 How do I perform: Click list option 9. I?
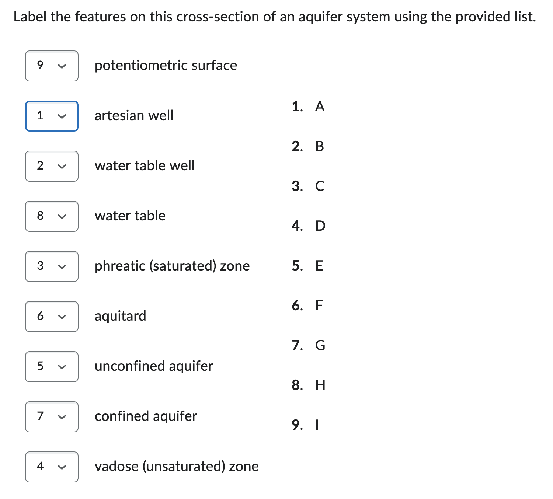point(305,425)
